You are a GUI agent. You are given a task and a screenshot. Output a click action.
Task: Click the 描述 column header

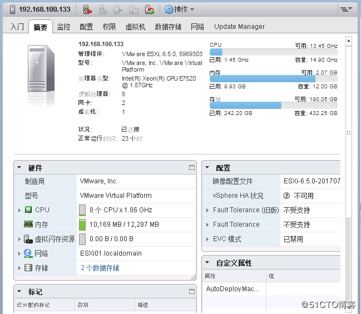[166, 305]
